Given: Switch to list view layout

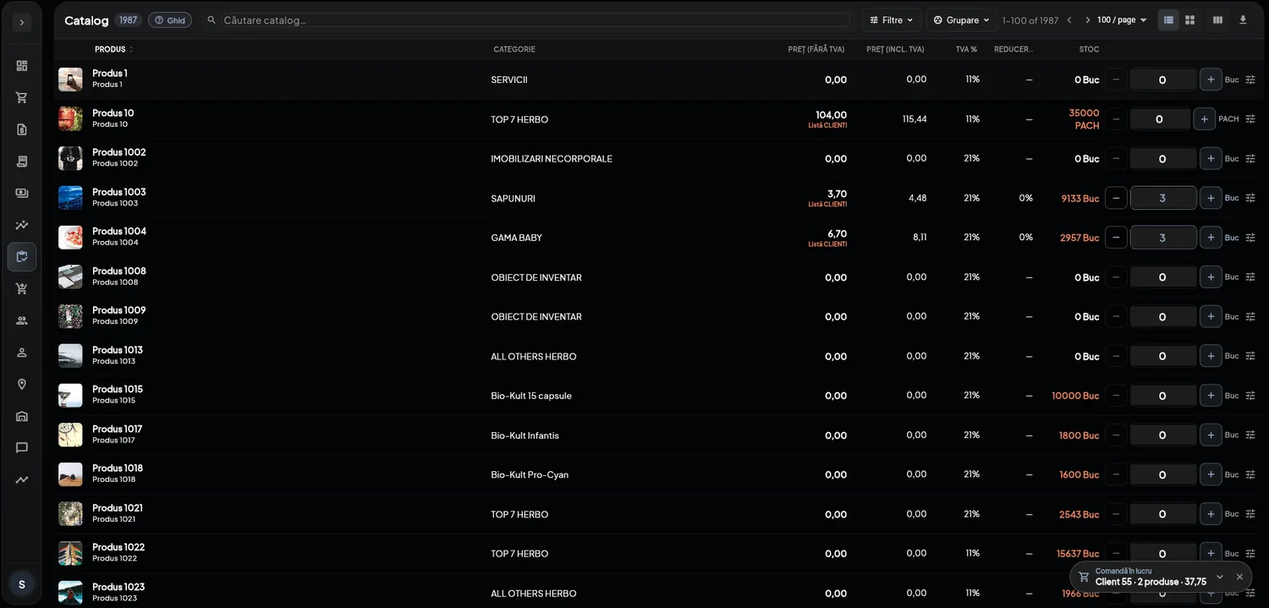Looking at the screenshot, I should 1168,19.
